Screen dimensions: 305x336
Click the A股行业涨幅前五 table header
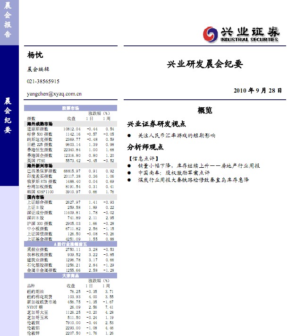pos(71,244)
